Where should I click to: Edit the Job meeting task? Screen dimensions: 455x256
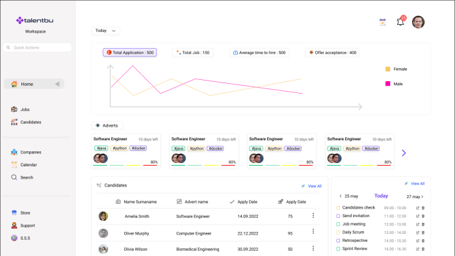(x=417, y=224)
